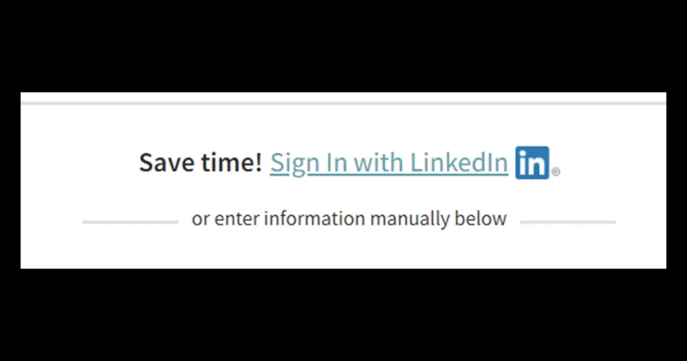Viewport: 687px width, 361px height.
Task: Click the word time! in the heading
Action: (231, 162)
